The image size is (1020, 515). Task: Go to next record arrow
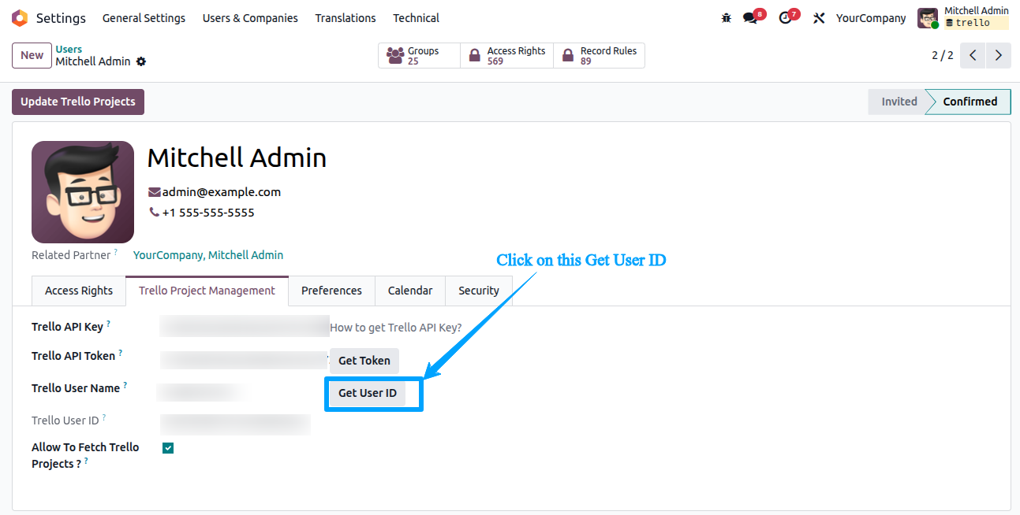tap(999, 56)
